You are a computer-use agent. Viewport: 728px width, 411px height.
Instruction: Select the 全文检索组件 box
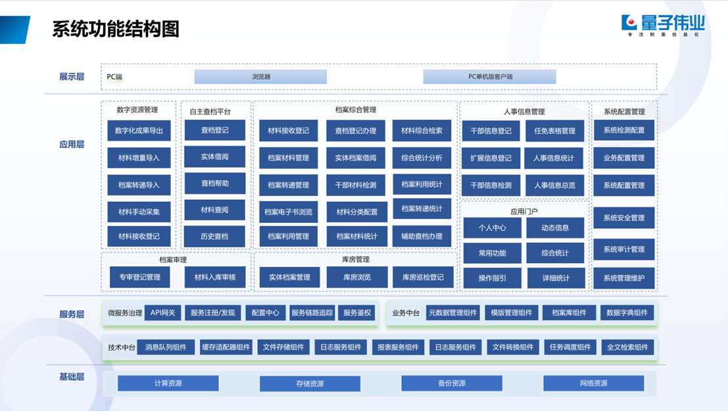(628, 347)
